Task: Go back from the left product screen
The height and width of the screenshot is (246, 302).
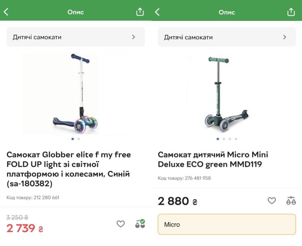Action: 6,12
